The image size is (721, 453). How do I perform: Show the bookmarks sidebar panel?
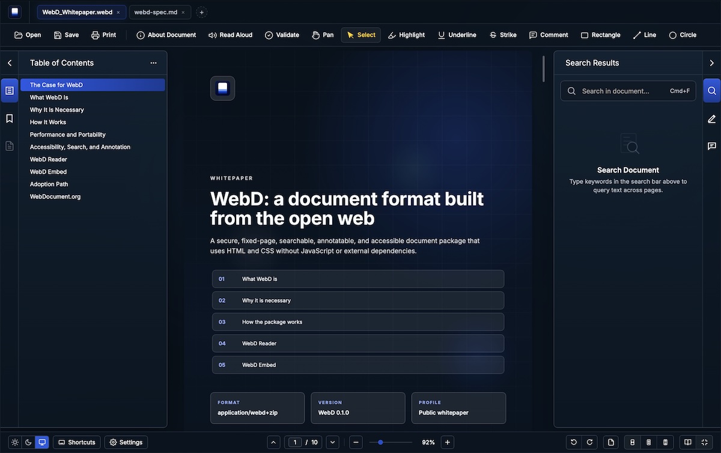(10, 118)
